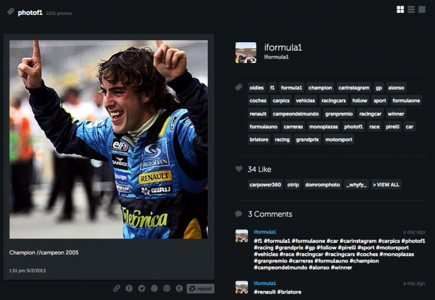Image resolution: width=435 pixels, height=300 pixels.
Task: Click the photof1 page title
Action: click(30, 13)
